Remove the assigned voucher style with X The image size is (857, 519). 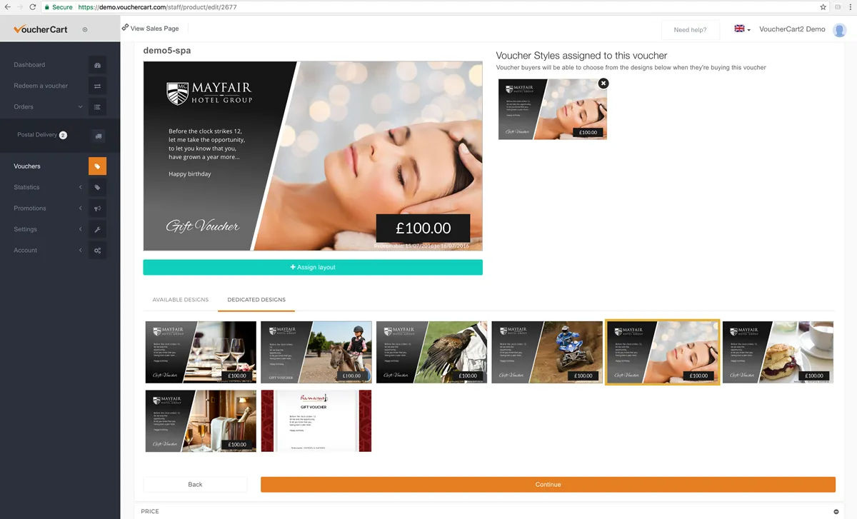pyautogui.click(x=603, y=84)
